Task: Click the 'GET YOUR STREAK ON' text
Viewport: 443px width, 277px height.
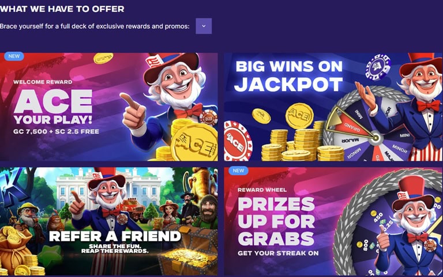Action: (278, 253)
